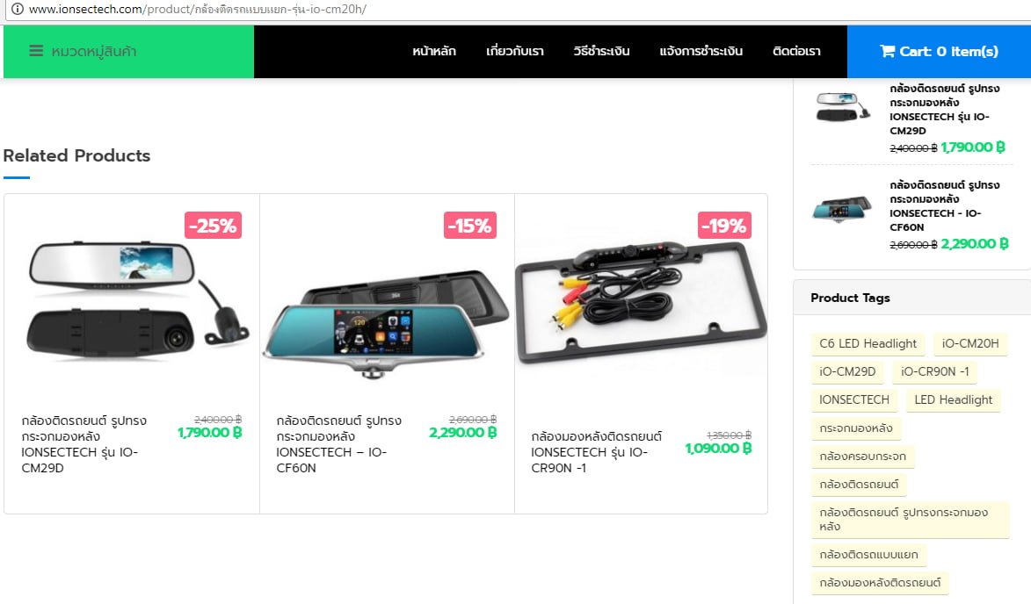Click the site info icon in address bar
1031x604 pixels.
pos(17,9)
